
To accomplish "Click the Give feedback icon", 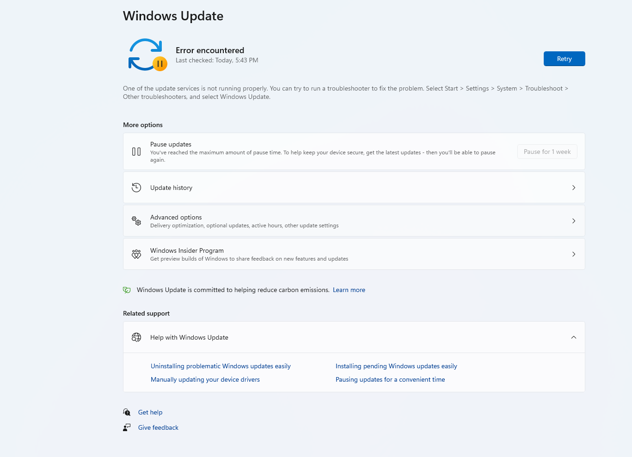I will [127, 427].
